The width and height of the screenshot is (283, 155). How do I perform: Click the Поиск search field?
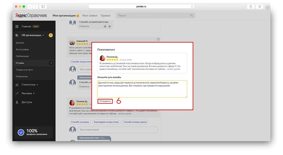click(x=156, y=15)
